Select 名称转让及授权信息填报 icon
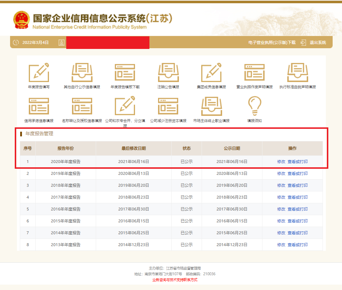This screenshot has width=342, height=290. [82, 106]
